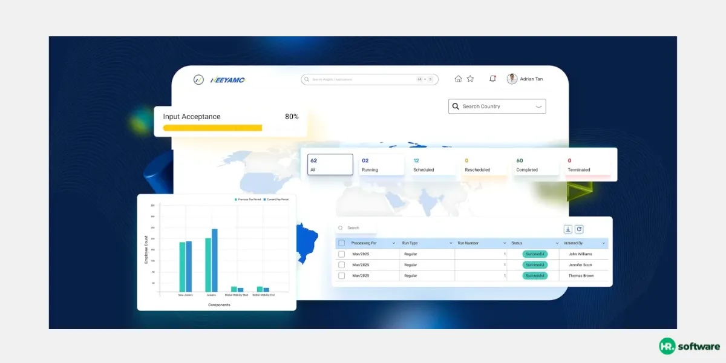The image size is (726, 363).
Task: Click the Input Acceptance label
Action: click(192, 117)
